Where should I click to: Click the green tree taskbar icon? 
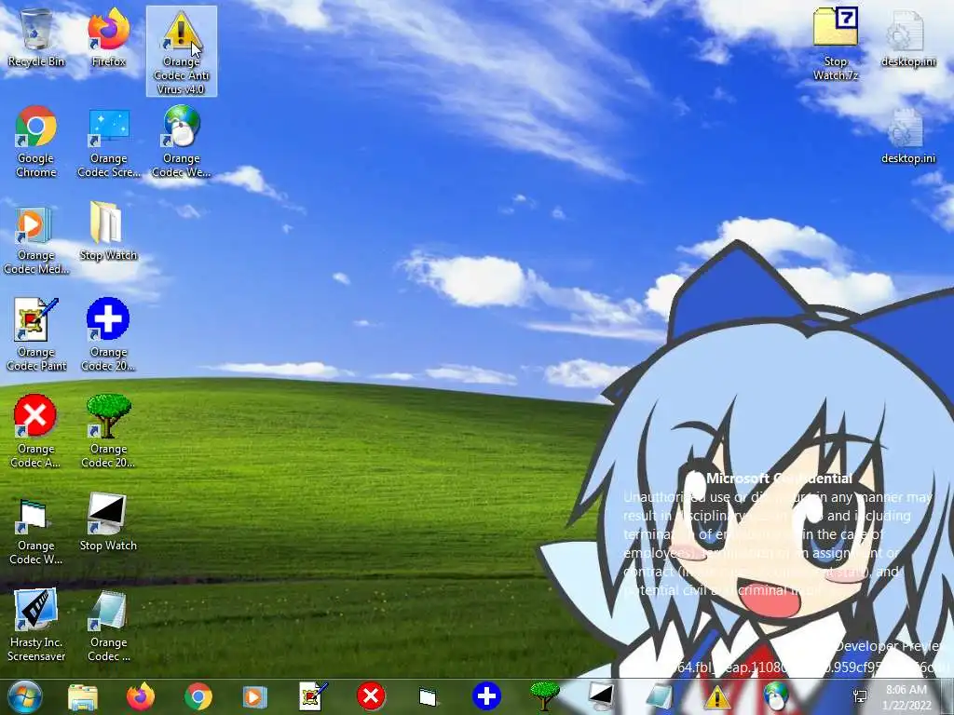(544, 696)
